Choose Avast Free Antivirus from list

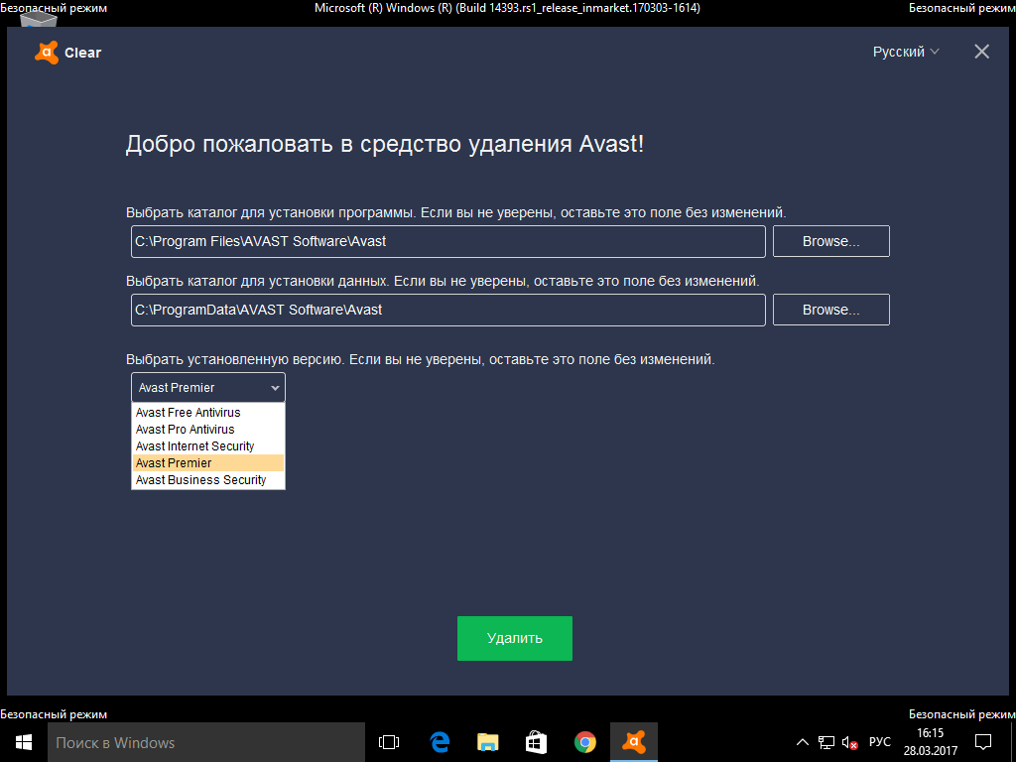tap(208, 412)
